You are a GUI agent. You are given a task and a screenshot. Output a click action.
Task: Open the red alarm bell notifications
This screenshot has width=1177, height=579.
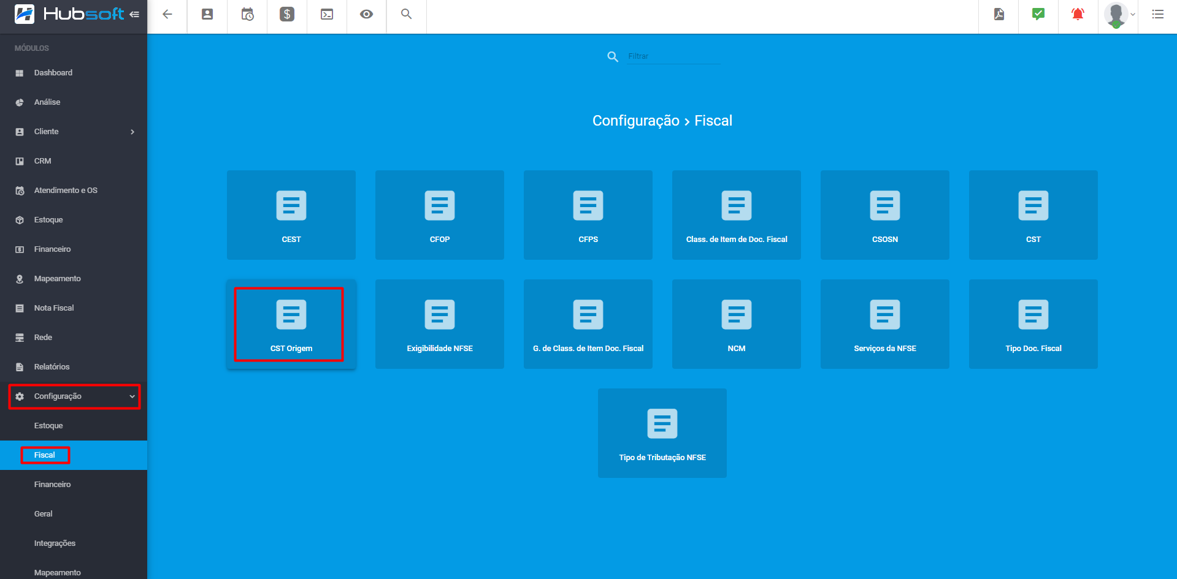pos(1078,14)
